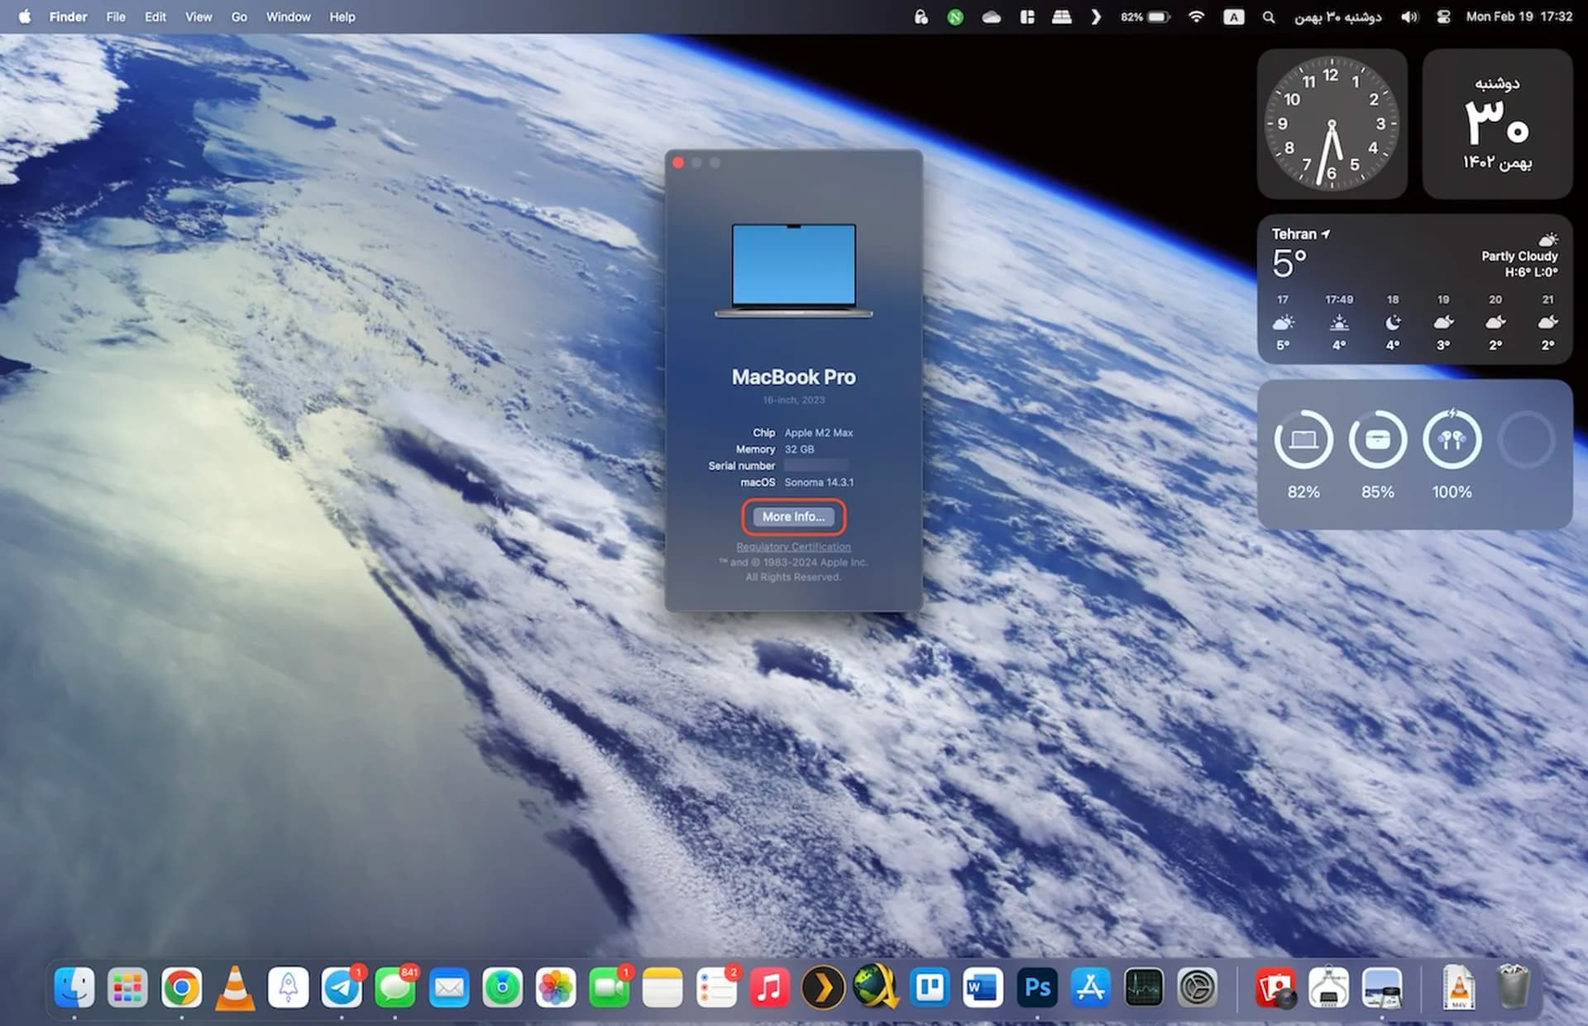The image size is (1588, 1026).
Task: Click the Wi-Fi status icon
Action: 1196,17
